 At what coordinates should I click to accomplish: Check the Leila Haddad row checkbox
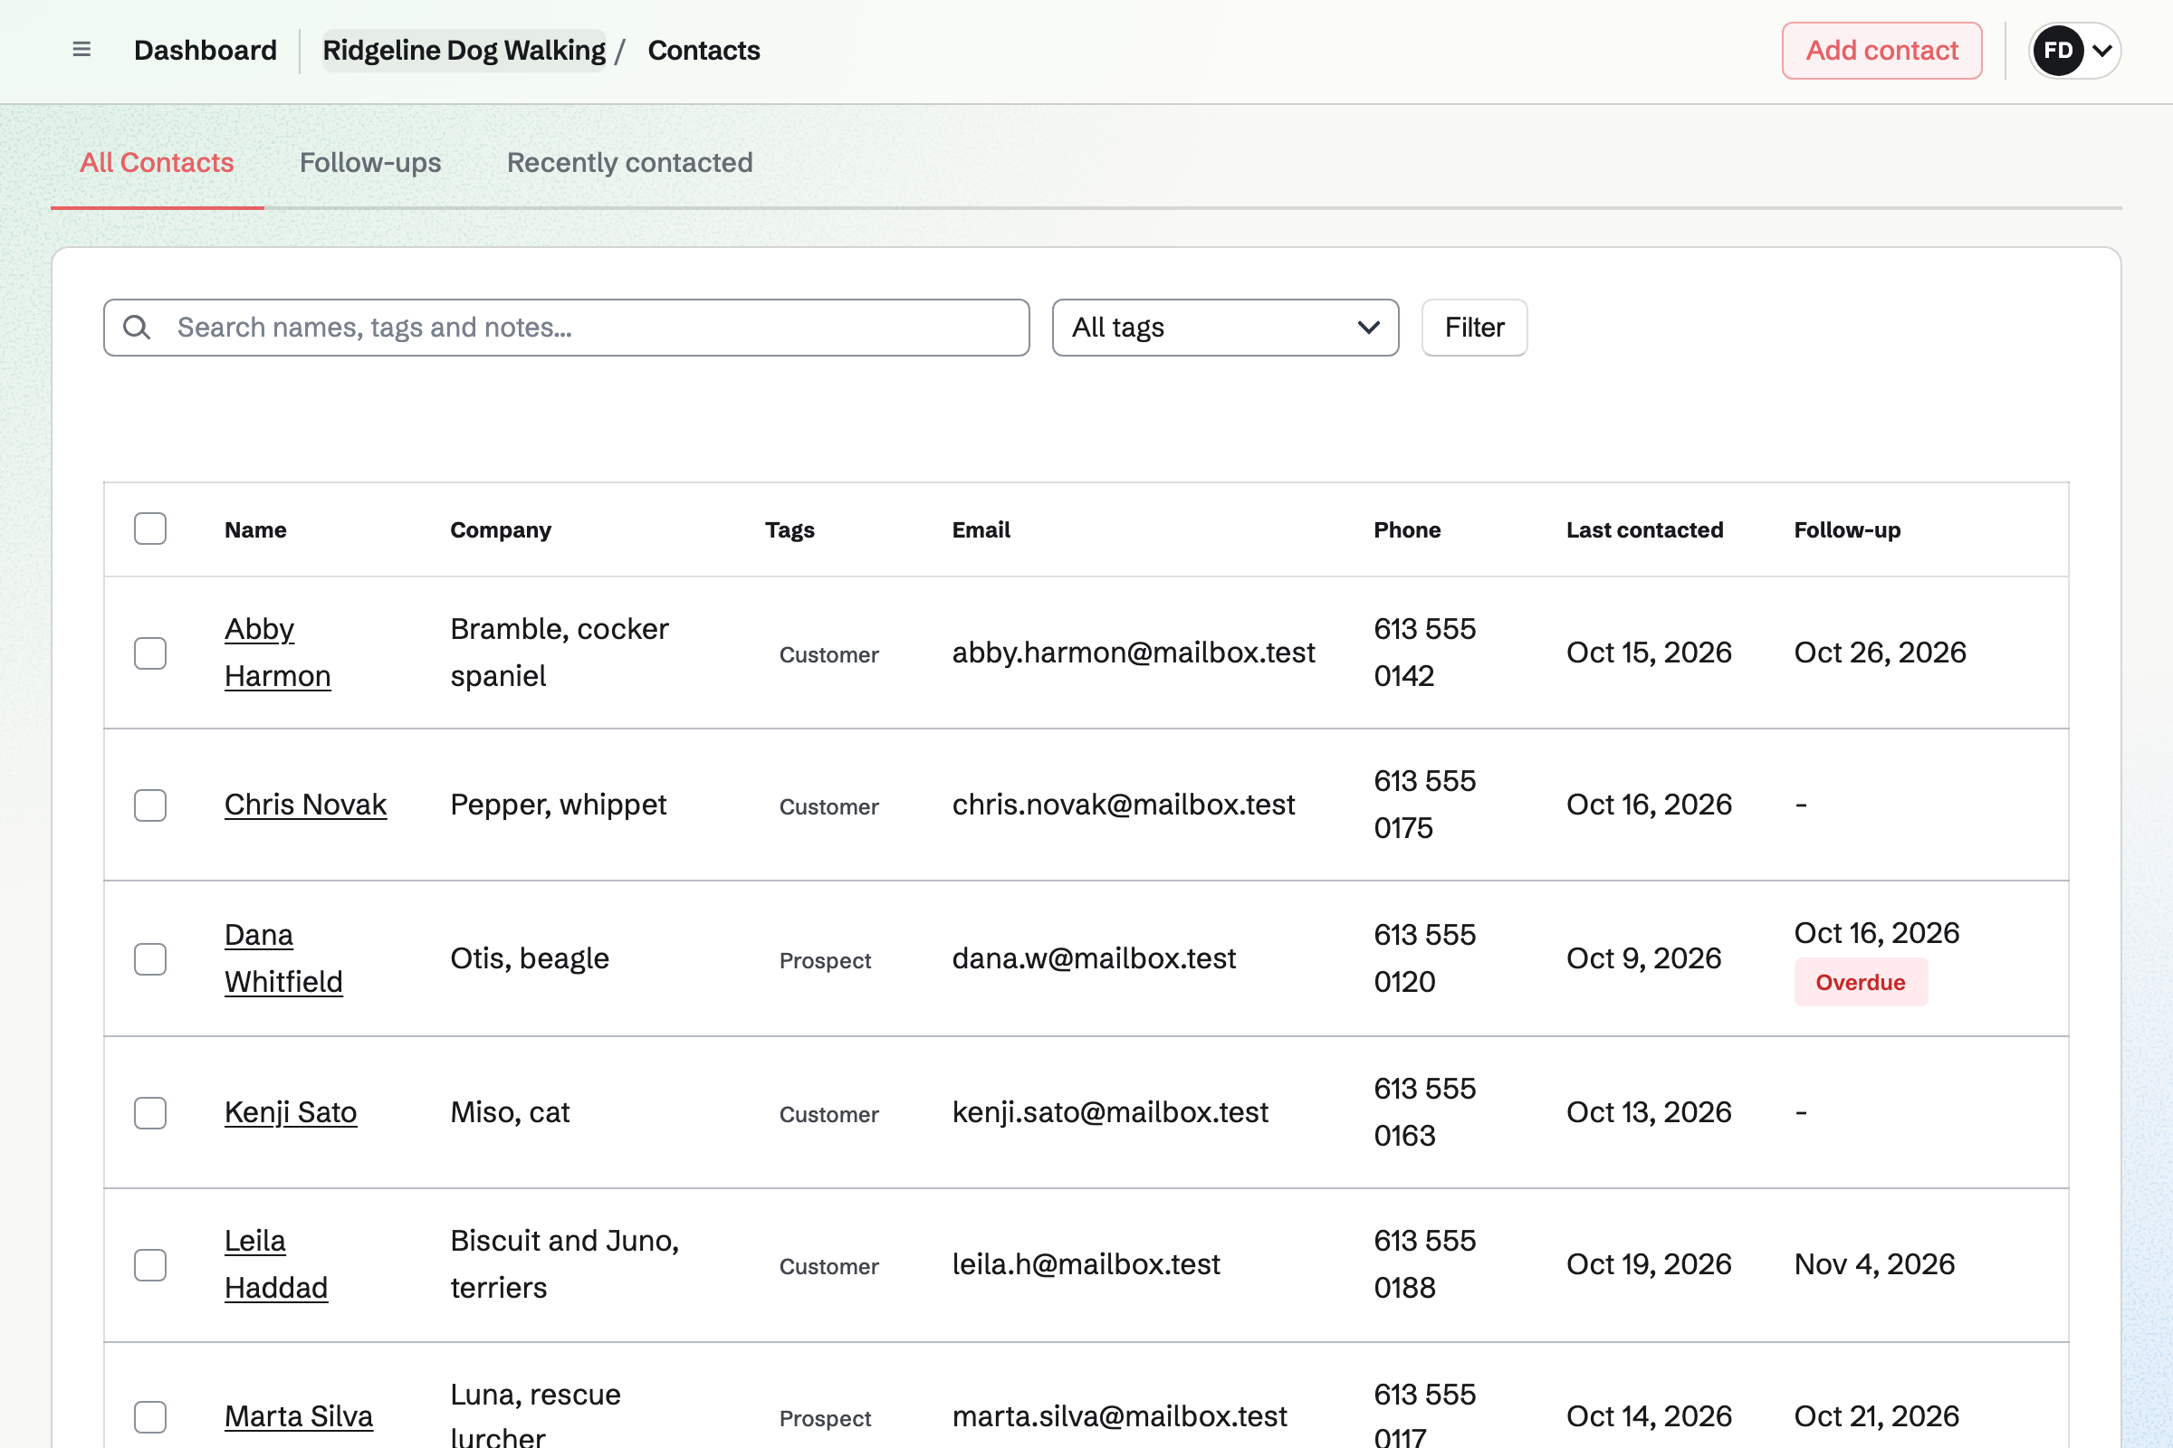pos(149,1265)
